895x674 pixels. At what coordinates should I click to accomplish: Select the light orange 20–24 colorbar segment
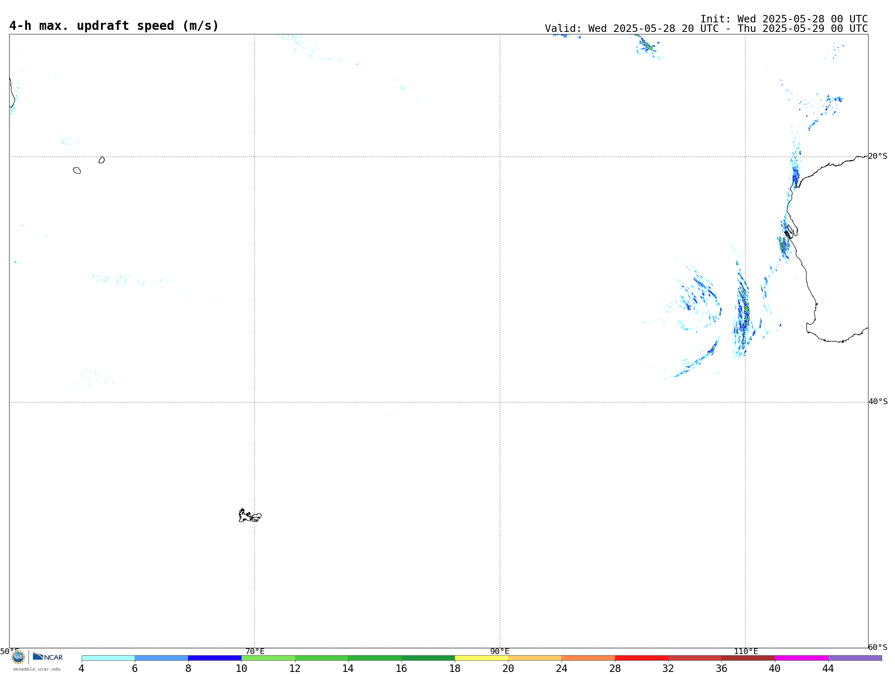[535, 658]
